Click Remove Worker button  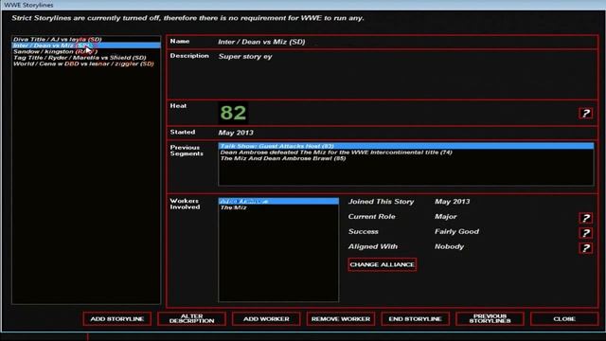coord(341,319)
